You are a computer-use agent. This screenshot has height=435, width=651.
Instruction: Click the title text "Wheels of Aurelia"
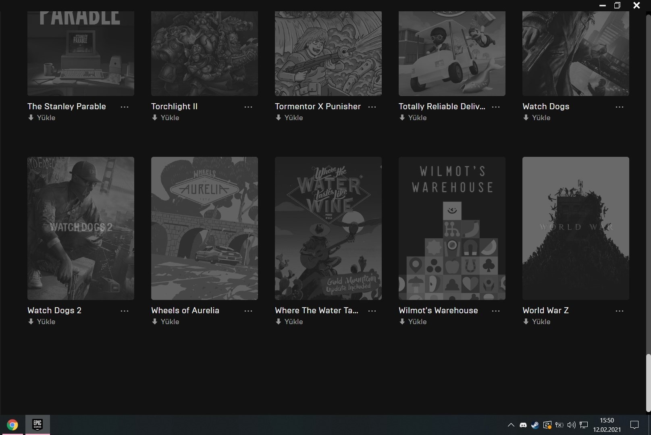(x=185, y=310)
